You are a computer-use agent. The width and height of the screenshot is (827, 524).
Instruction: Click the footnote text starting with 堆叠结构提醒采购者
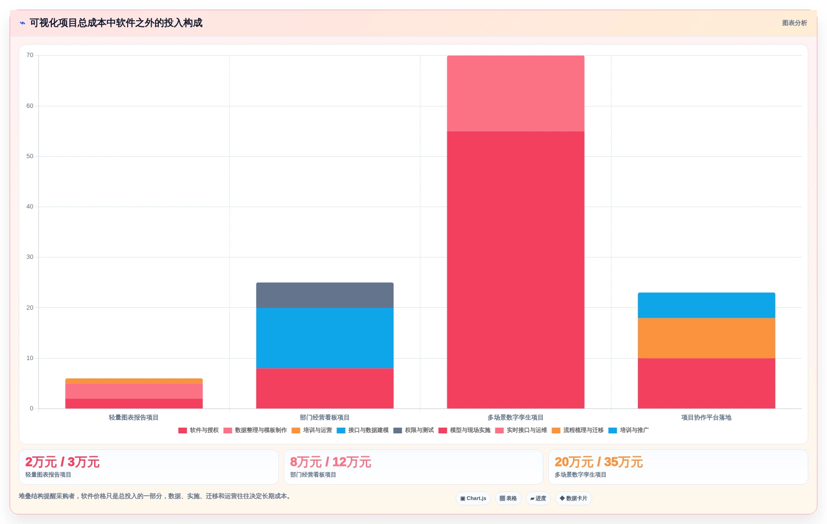click(x=156, y=496)
